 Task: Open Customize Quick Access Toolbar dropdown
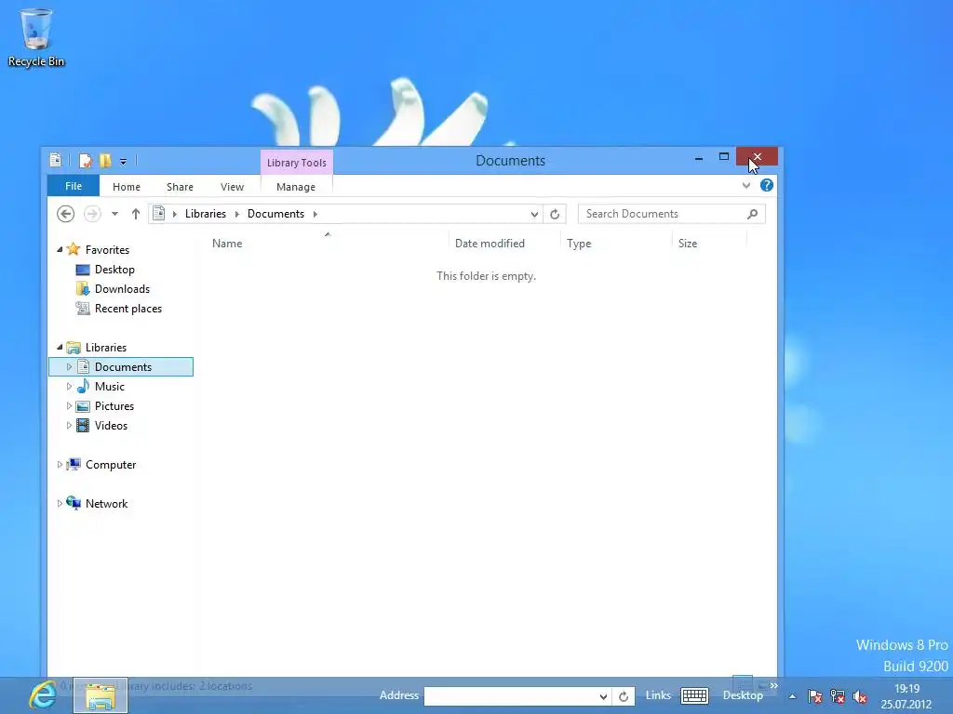pos(123,162)
